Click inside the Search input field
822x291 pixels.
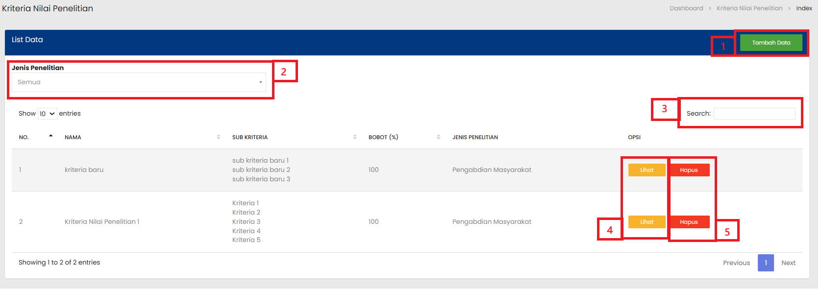coord(754,114)
